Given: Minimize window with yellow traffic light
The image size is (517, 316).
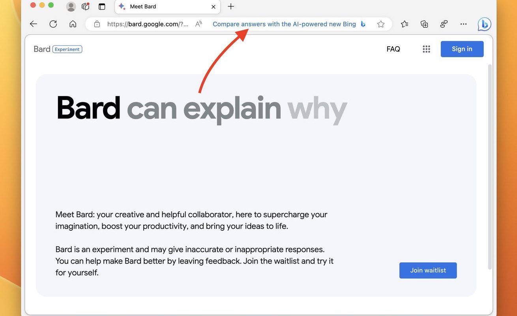Looking at the screenshot, I should [x=42, y=5].
